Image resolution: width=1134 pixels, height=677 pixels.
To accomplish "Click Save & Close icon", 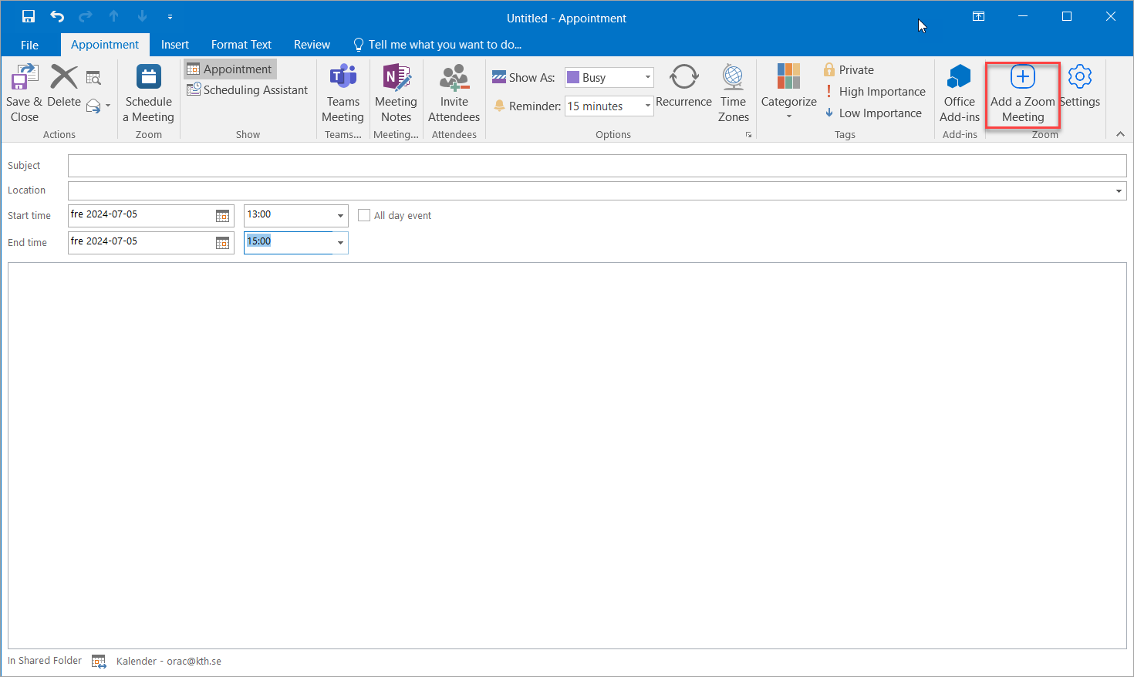I will click(x=24, y=79).
